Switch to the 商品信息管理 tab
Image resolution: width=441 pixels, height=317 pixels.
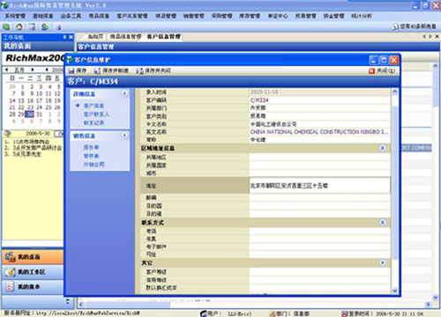(x=125, y=37)
